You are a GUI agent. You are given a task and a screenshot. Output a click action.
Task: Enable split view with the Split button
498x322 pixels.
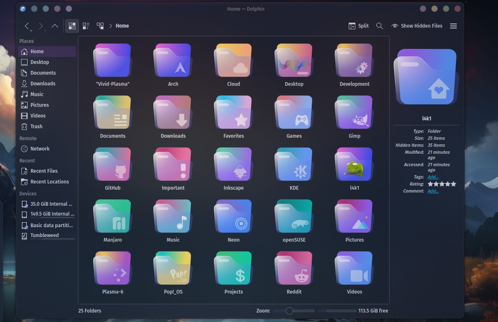point(358,26)
